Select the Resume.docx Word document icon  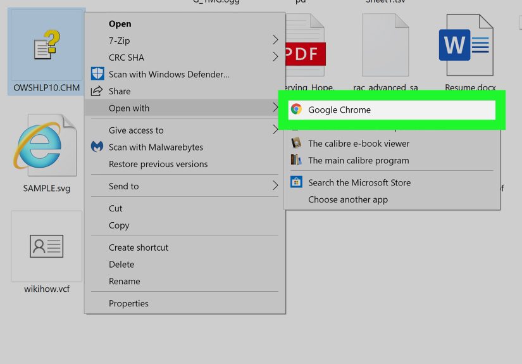[x=466, y=44]
